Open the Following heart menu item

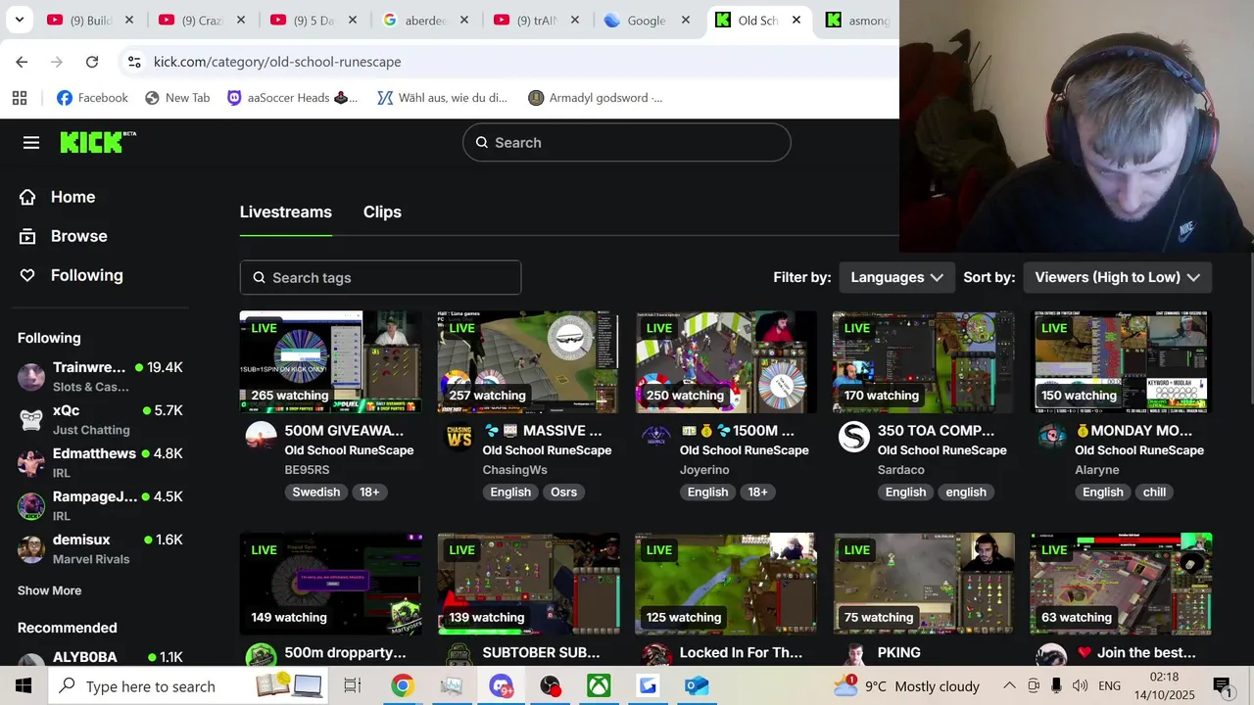click(72, 275)
